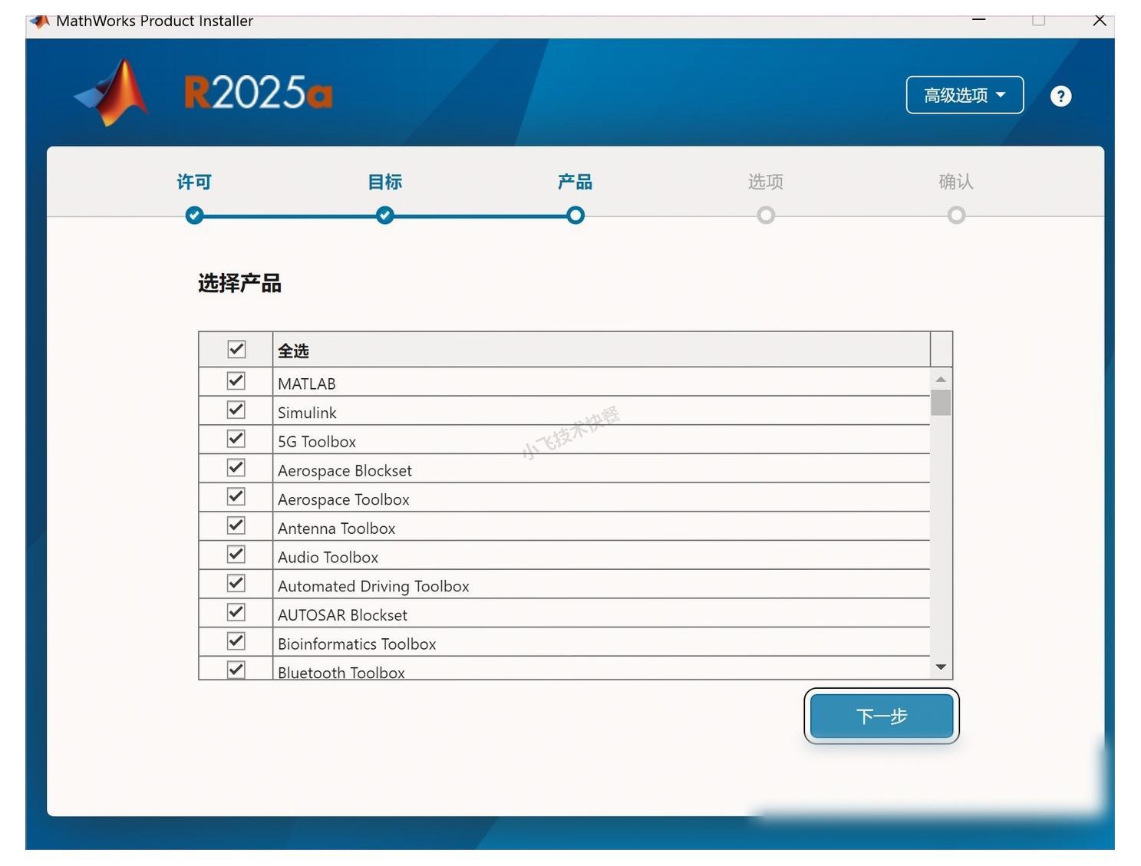1141x866 pixels.
Task: Click the product list scroll-down arrow
Action: 941,667
